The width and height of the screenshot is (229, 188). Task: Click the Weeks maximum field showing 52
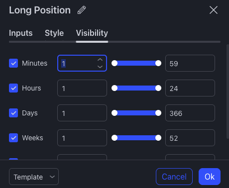point(190,138)
